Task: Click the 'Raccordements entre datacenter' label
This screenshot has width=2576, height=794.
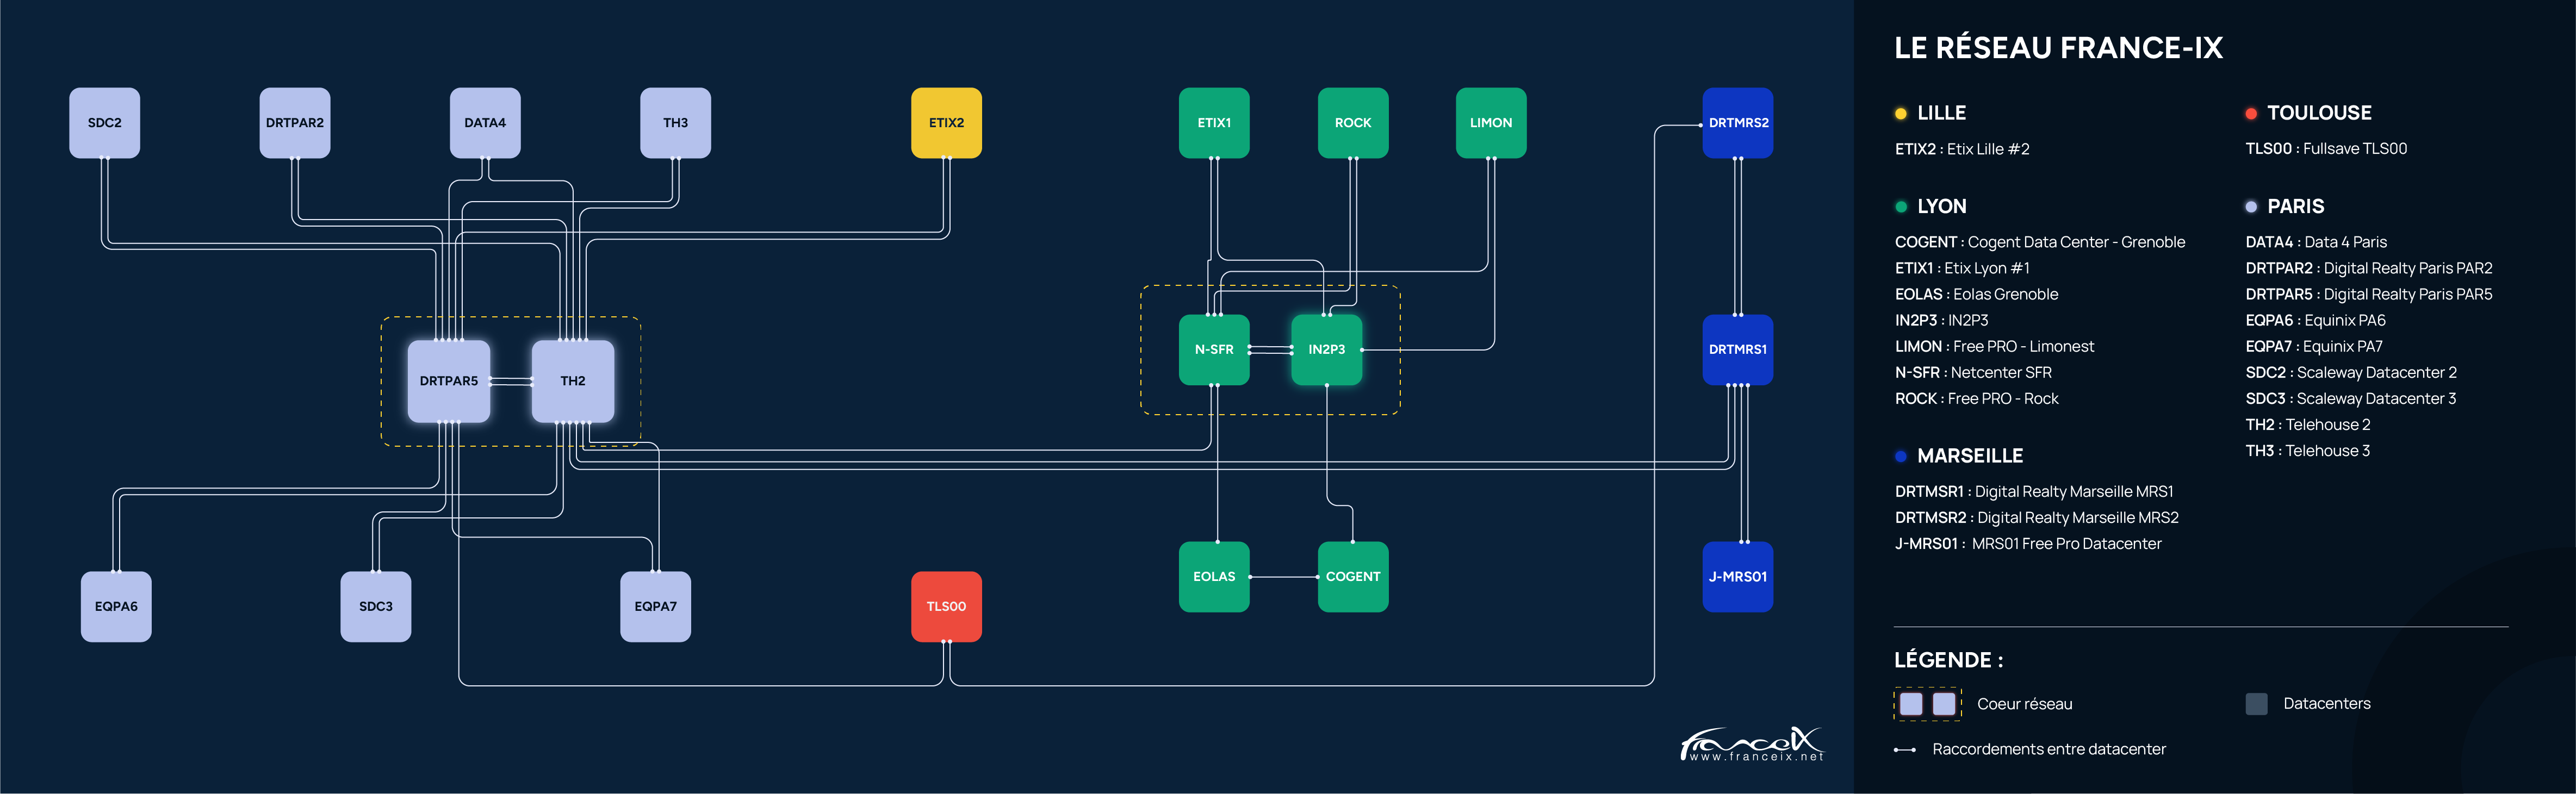Action: 2049,749
